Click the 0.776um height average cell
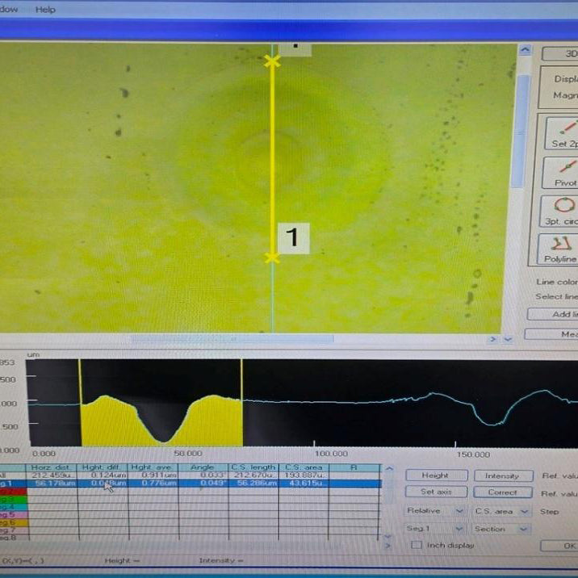The width and height of the screenshot is (578, 578). 153,484
